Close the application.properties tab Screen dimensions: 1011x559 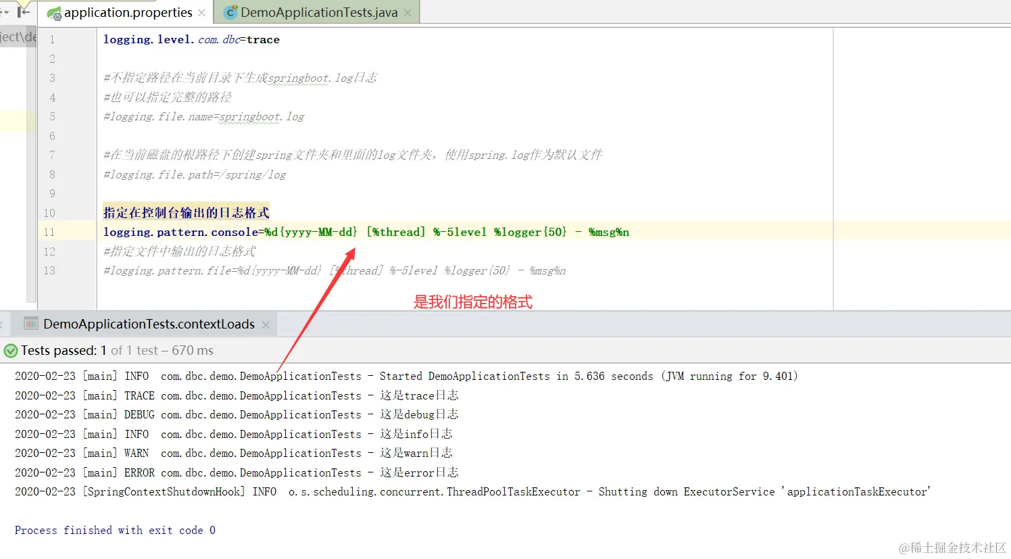tap(201, 13)
